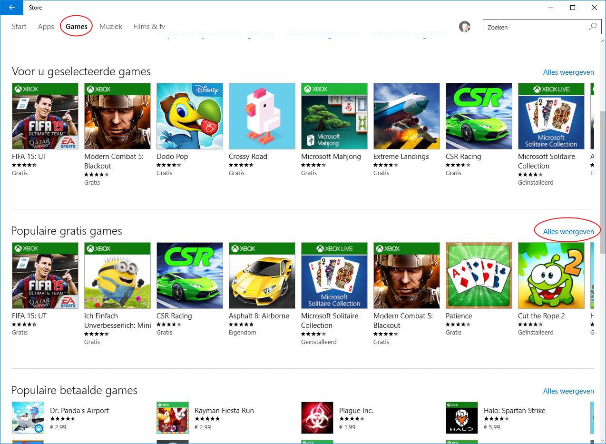
Task: Click the vertical scrollbar thumb
Action: 602,182
